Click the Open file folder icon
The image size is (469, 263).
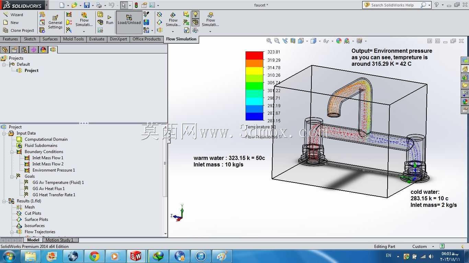coord(74,5)
